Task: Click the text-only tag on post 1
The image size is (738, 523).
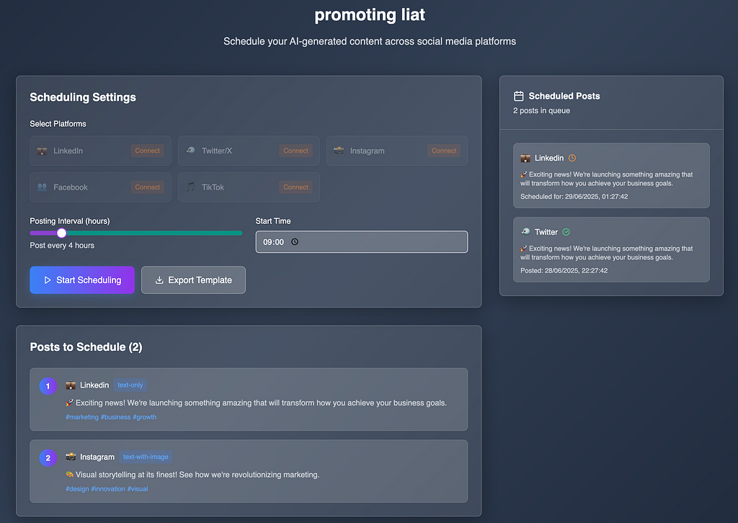Action: [x=130, y=385]
